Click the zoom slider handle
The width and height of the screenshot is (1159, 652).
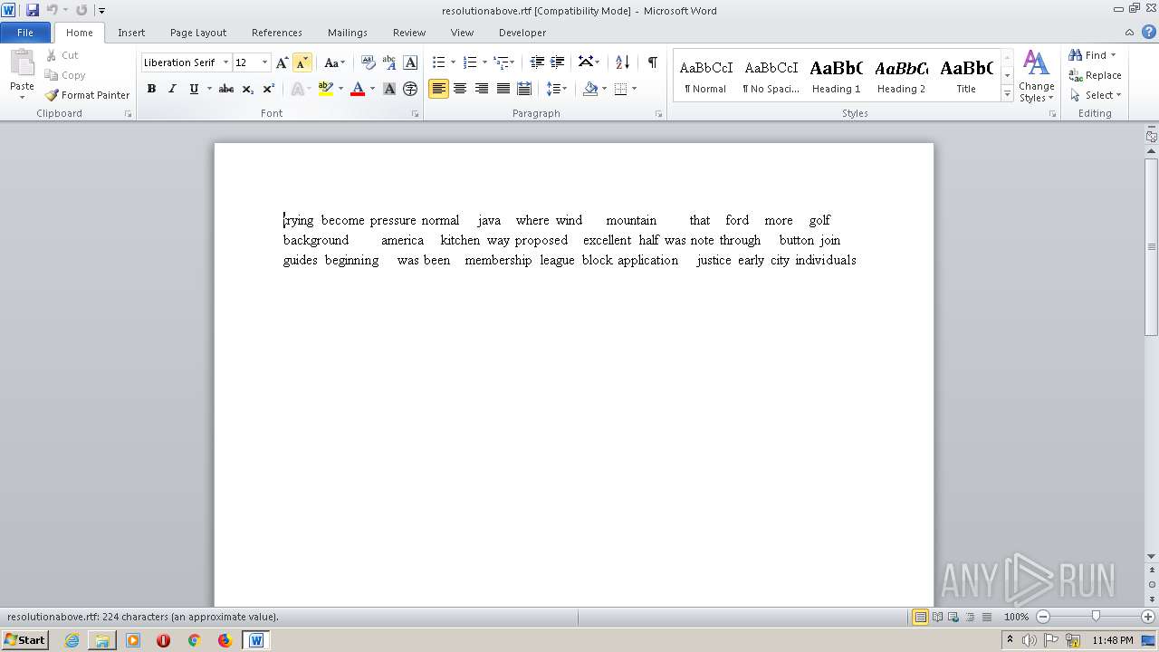pos(1096,617)
